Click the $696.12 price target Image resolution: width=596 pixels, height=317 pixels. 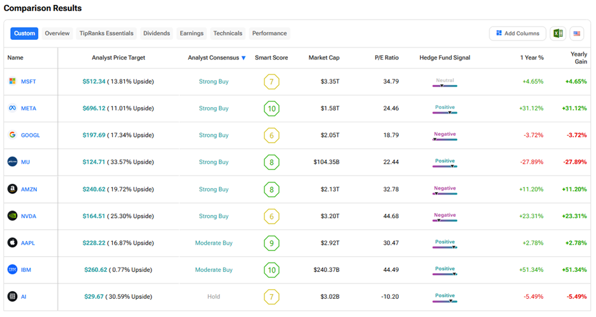94,108
